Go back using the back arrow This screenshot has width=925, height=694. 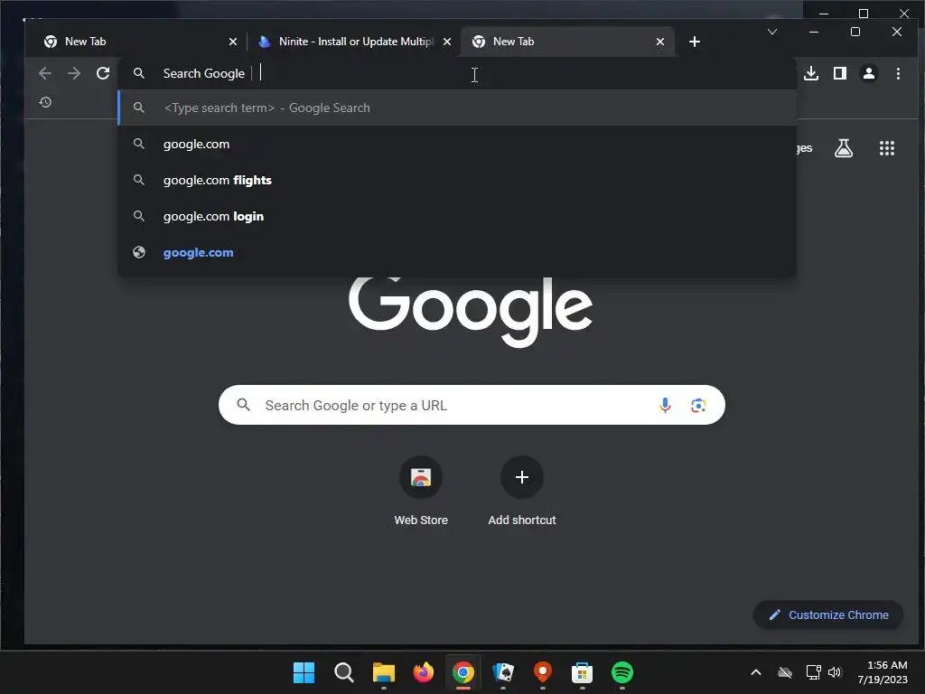pyautogui.click(x=45, y=73)
